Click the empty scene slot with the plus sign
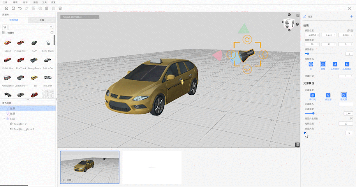356x187 pixels. click(x=152, y=167)
